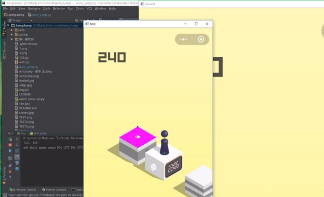Click the Dump Threads icon in Run panel

point(10,158)
